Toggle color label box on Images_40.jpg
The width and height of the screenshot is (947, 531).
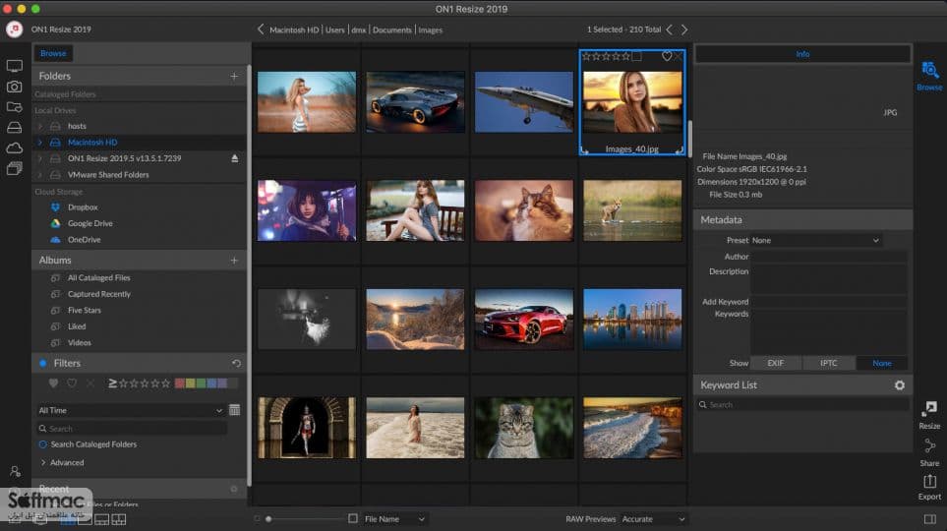[636, 56]
